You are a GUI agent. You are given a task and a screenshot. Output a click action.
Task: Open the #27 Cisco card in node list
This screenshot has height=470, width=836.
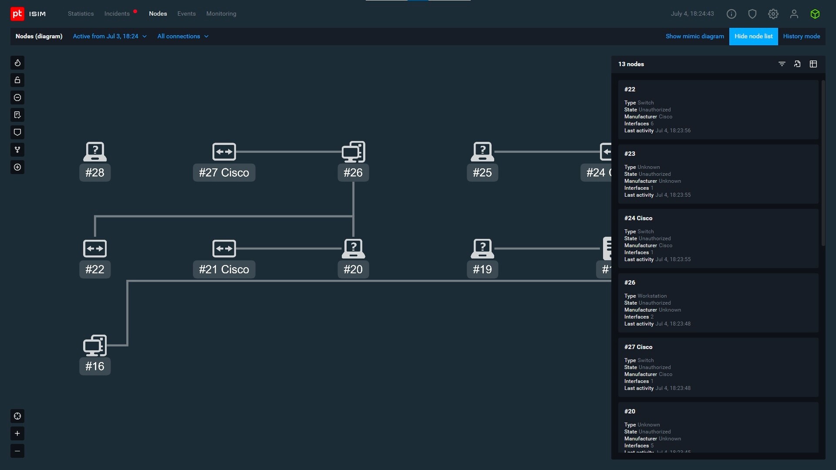pyautogui.click(x=718, y=367)
